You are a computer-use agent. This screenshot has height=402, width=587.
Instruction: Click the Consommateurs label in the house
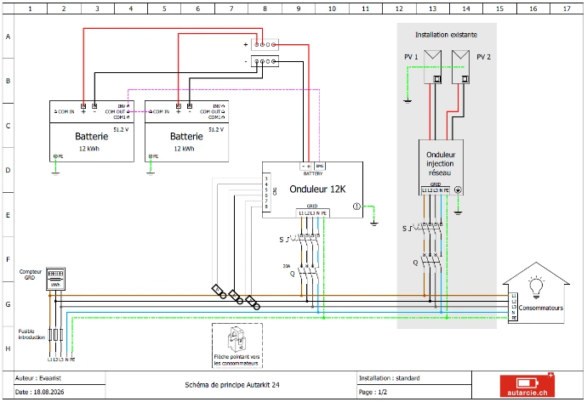(x=540, y=308)
